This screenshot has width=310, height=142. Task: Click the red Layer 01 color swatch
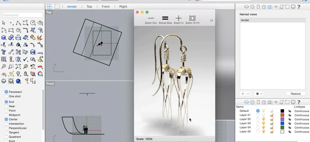coord(282,115)
